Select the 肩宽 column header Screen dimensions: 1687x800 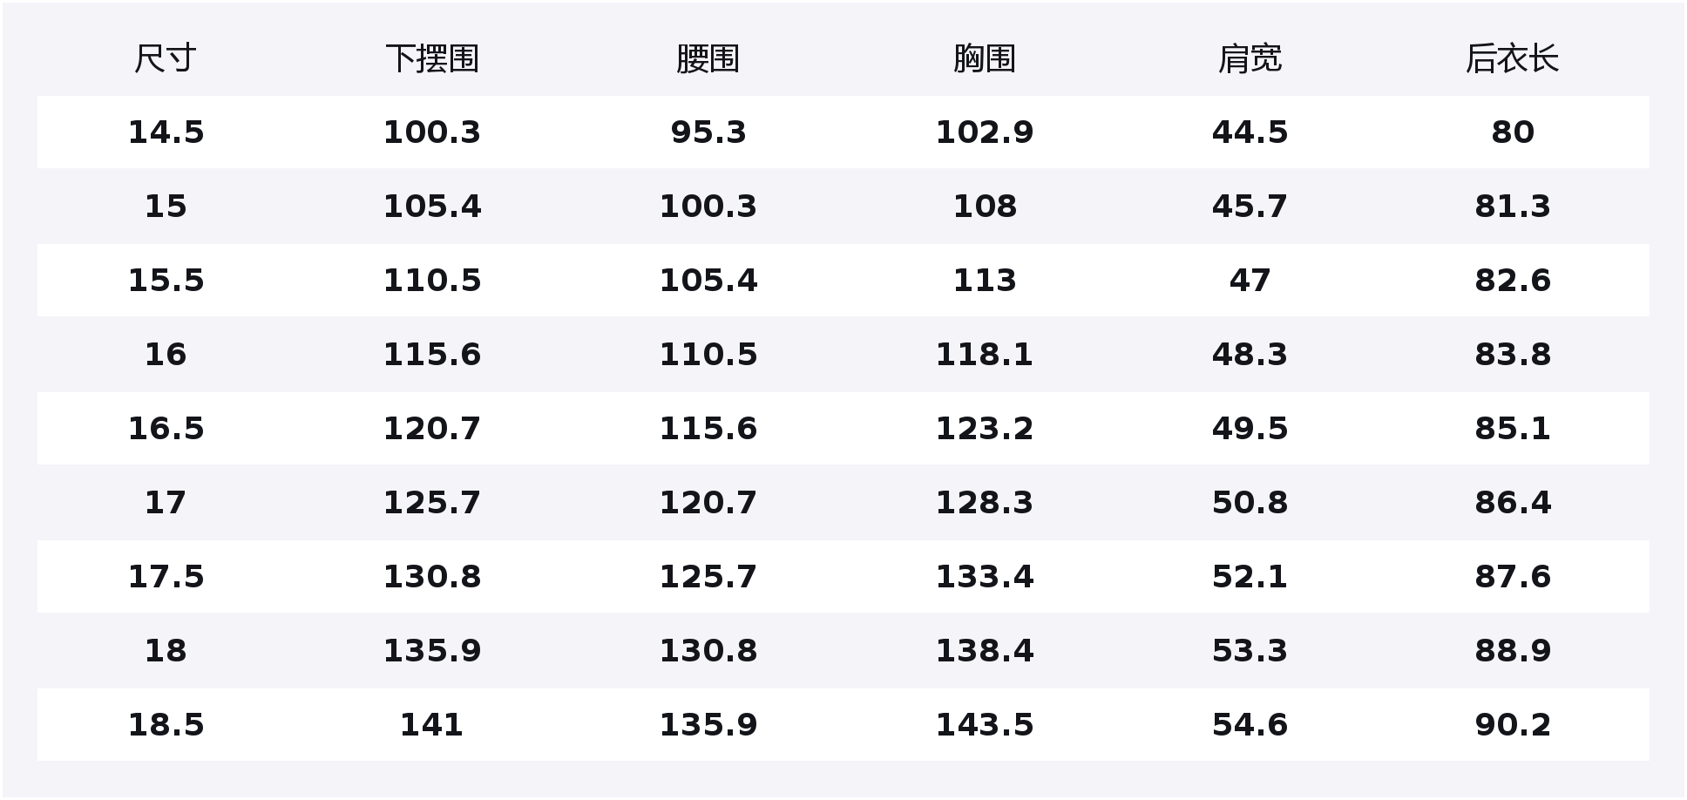coord(1250,58)
